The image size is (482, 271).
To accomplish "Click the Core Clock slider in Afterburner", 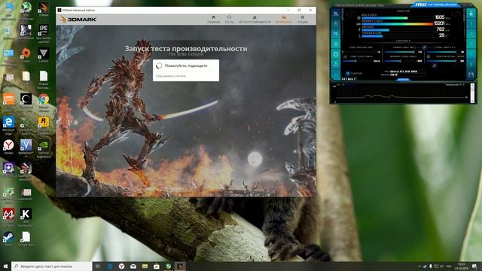I will coord(357,61).
